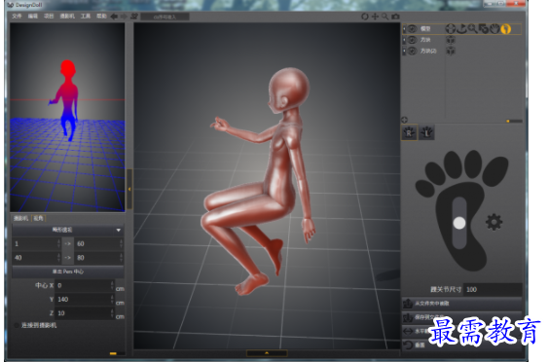Click the magnifier zoom icon in top toolbar
The width and height of the screenshot is (549, 362).
[385, 17]
